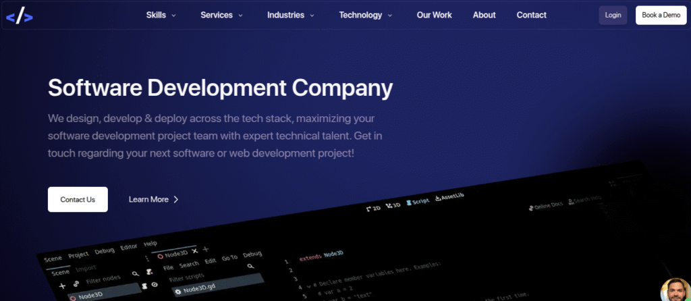Collapse the code fold arrow on line 4
This screenshot has width=691, height=301.
coord(308,286)
